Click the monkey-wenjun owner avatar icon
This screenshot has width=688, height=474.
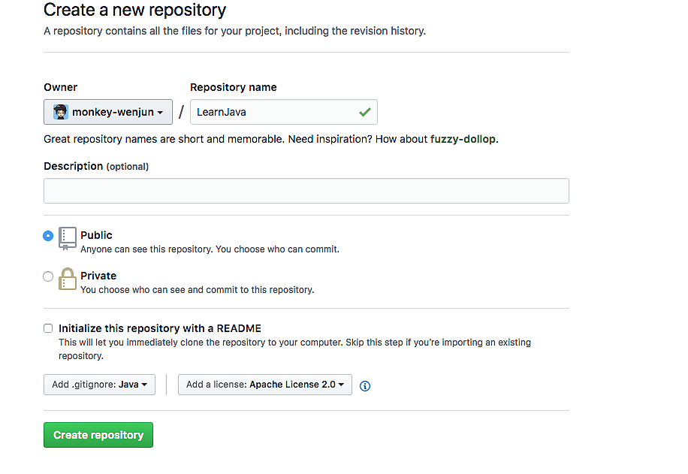coord(61,113)
